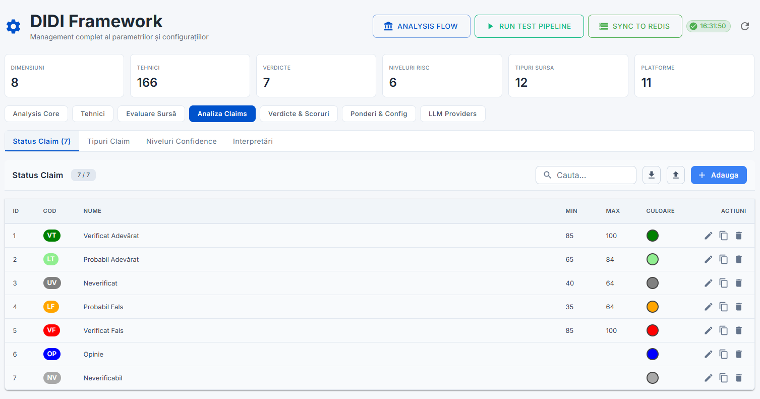Go to Verdicte & Scoruri tab
Viewport: 760px width, 399px height.
299,113
